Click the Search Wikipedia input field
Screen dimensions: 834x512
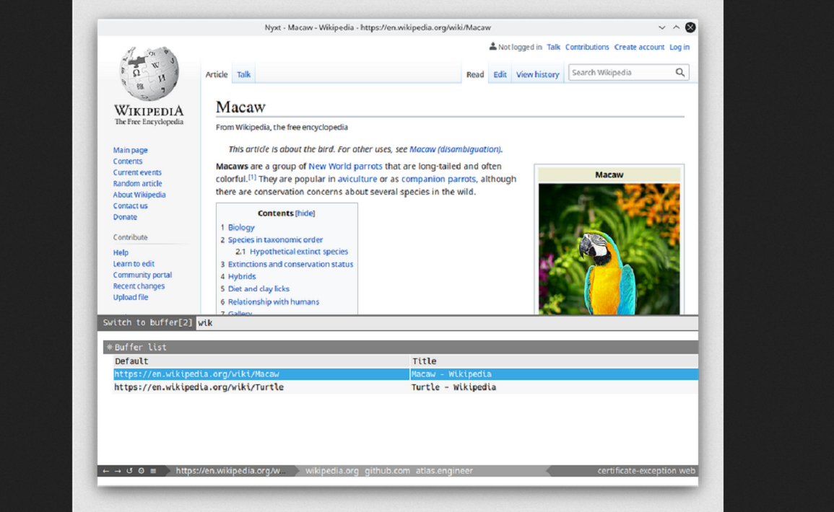click(x=621, y=72)
